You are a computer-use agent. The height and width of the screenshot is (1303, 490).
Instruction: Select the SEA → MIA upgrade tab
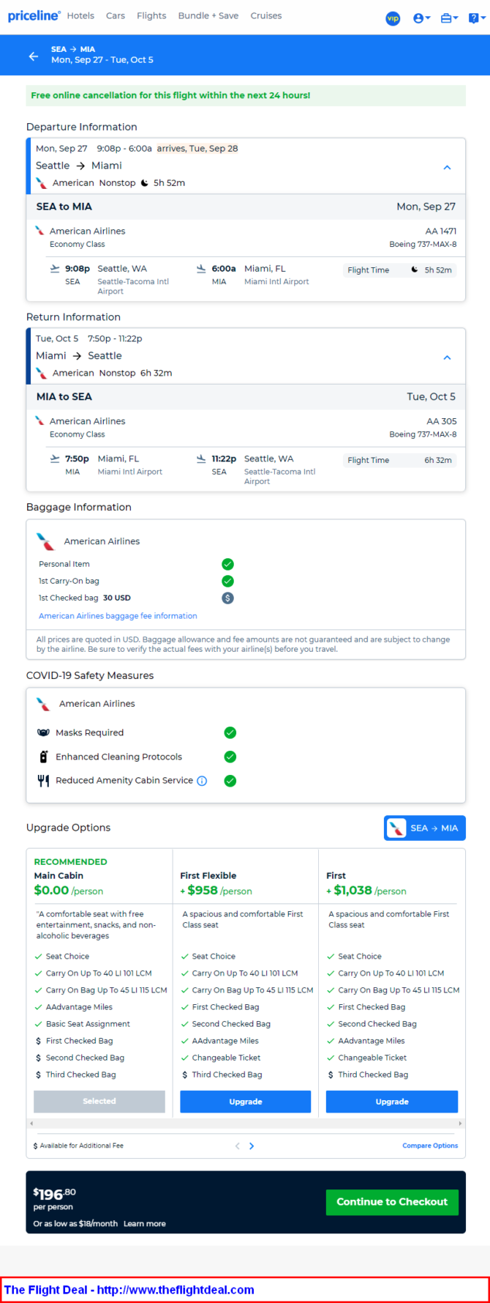point(425,828)
